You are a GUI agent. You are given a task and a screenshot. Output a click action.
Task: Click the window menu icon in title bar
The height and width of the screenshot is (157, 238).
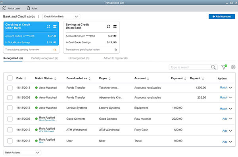click(x=1, y=2)
